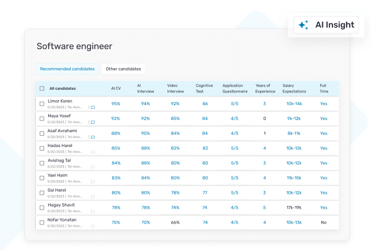The image size is (371, 252).
Task: Open chat icon in Gal Harel row
Action: 93,197
